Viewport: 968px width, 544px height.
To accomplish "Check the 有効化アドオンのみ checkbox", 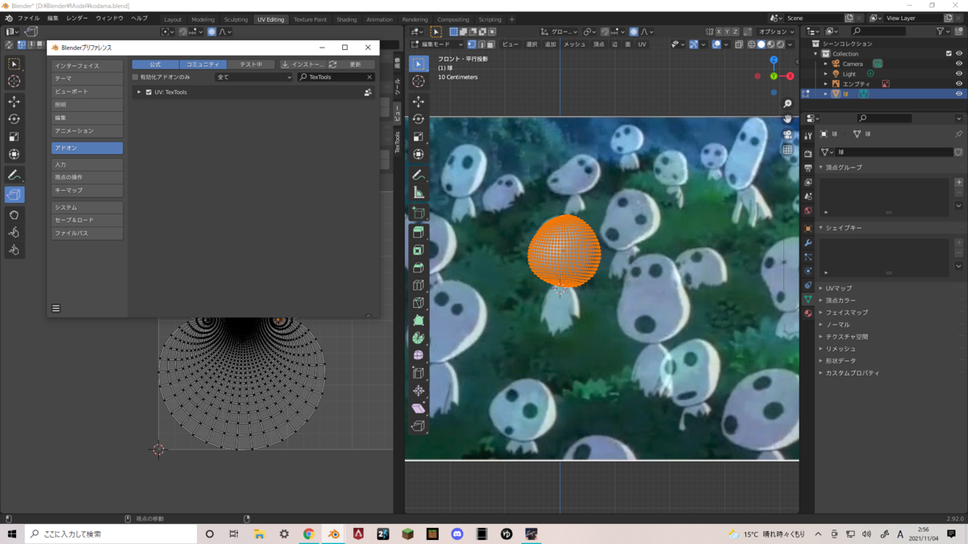I will click(136, 77).
